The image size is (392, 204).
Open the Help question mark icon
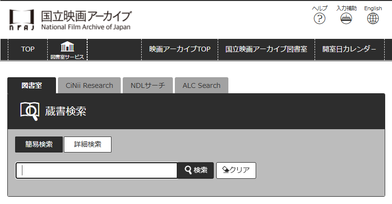(x=319, y=18)
